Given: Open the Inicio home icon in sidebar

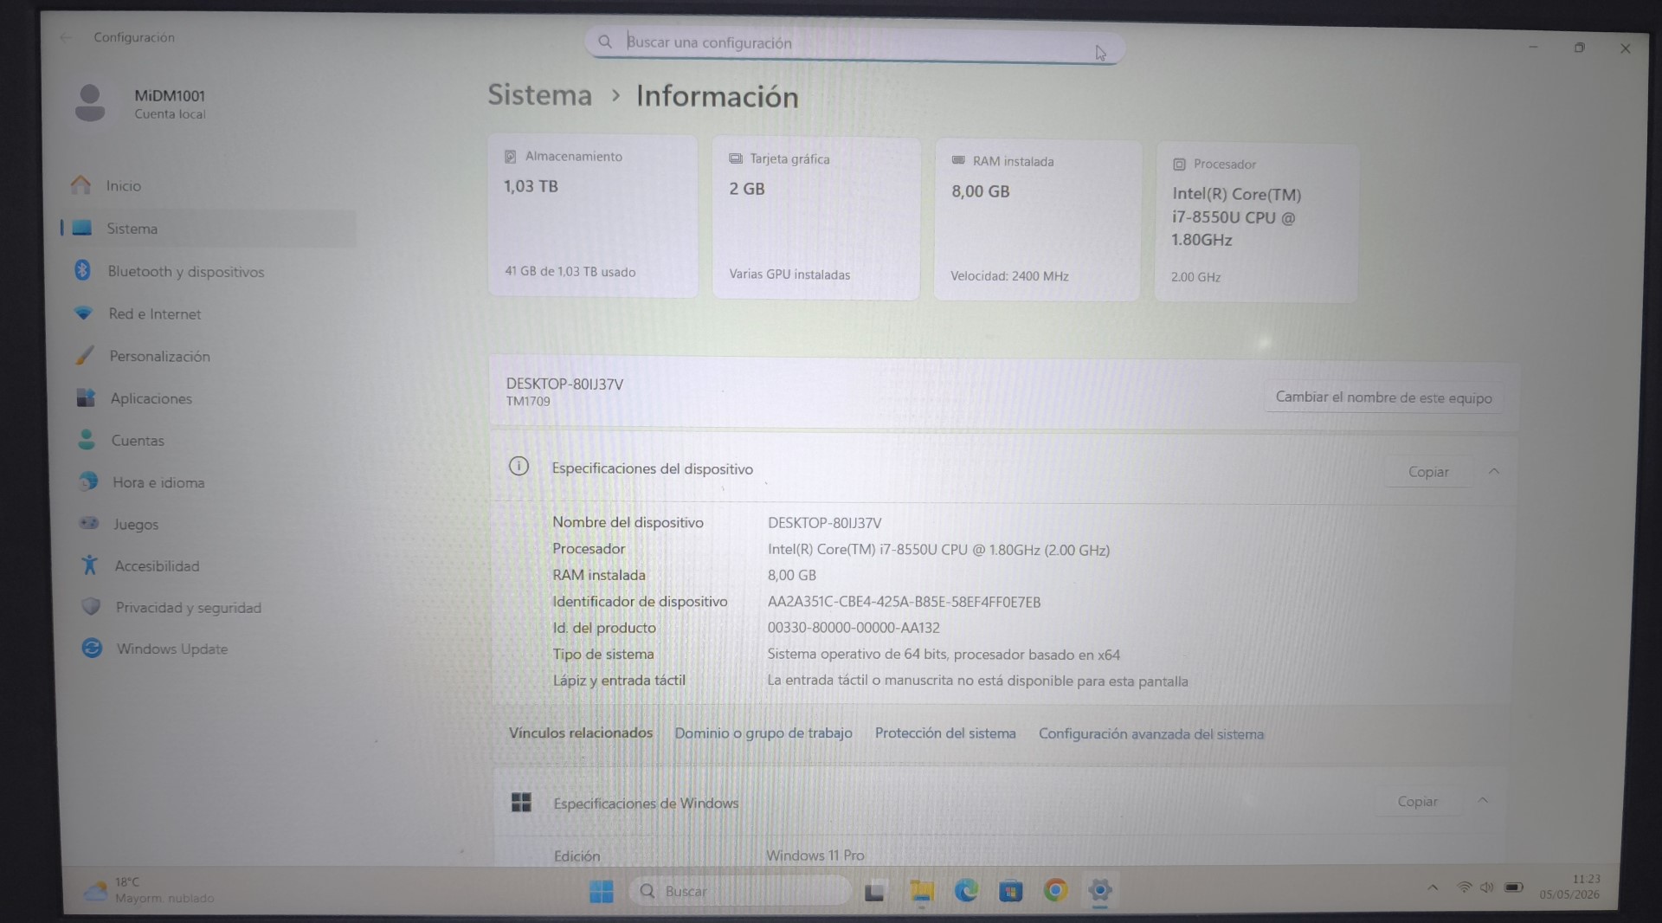Looking at the screenshot, I should pos(81,184).
